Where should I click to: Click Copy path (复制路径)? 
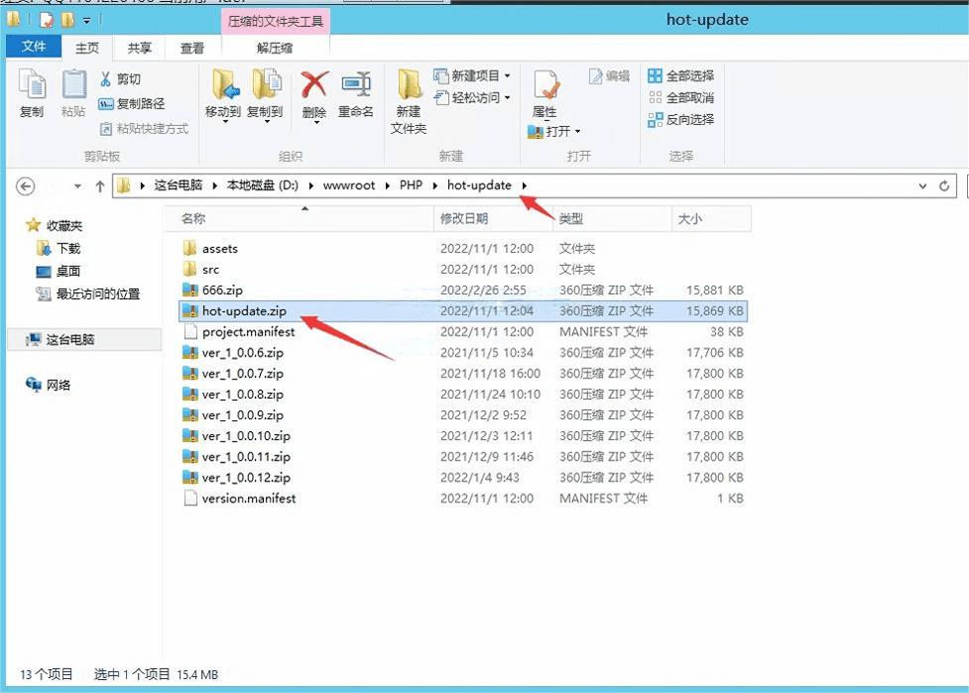(x=131, y=104)
